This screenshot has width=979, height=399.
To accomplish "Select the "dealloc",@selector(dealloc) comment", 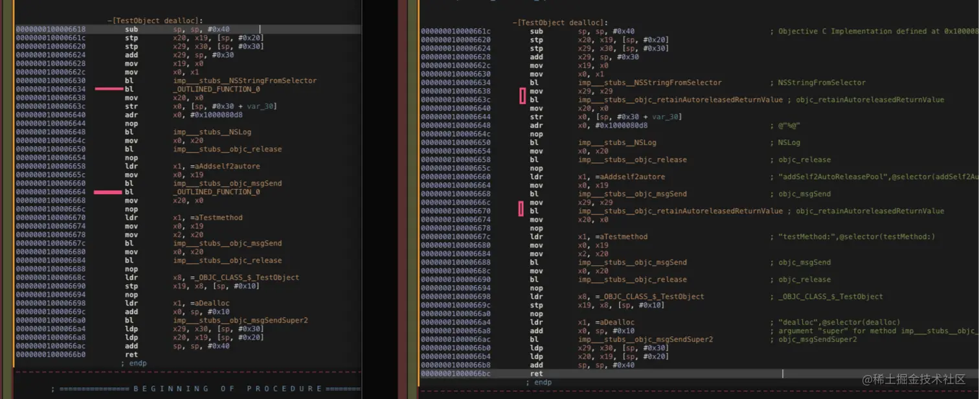I will tap(835, 322).
